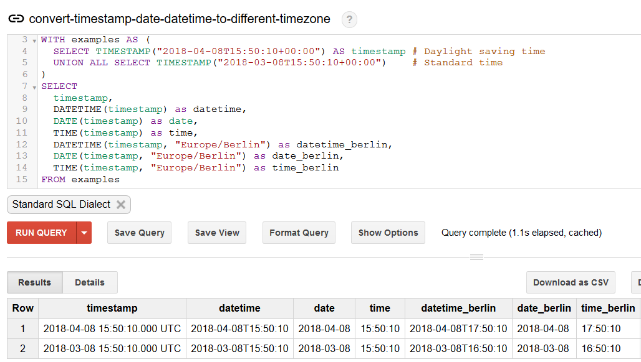This screenshot has height=362, width=641.
Task: Click the timestamp column header
Action: pos(112,308)
